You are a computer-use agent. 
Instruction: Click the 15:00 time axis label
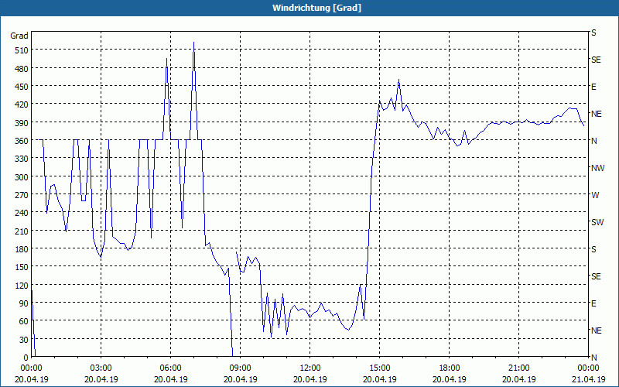click(379, 368)
